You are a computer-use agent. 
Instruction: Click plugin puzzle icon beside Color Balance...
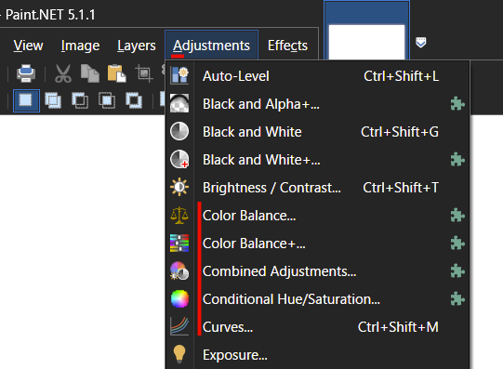(457, 216)
